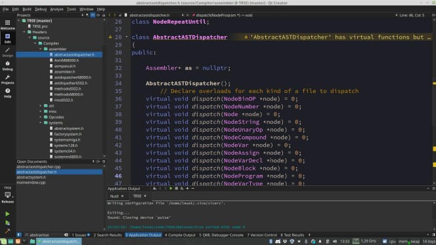Toggle synchronize with editor in Projects panel
436x245 pixels.
(x=93, y=15)
